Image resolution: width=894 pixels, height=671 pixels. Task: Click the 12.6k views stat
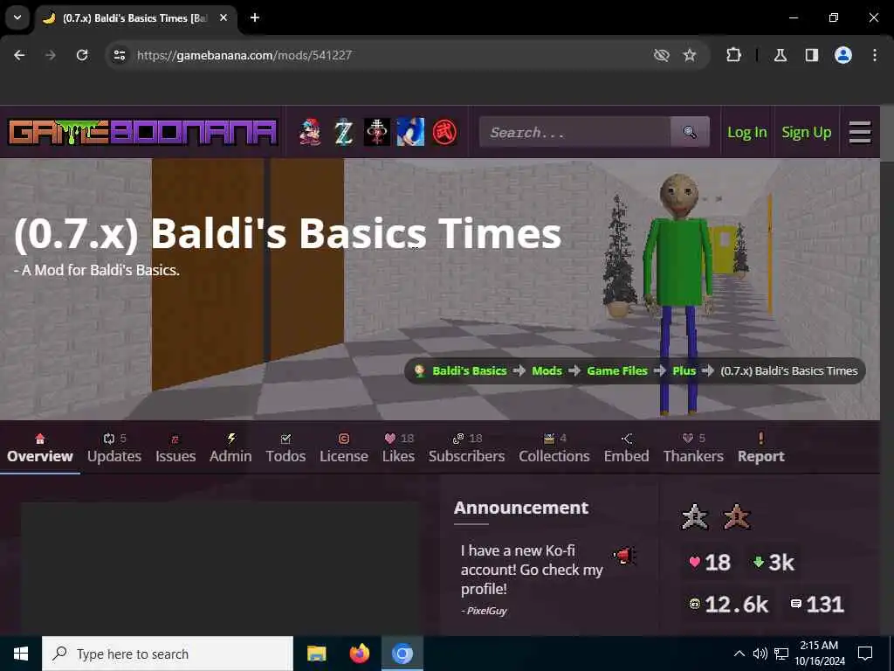(x=729, y=605)
